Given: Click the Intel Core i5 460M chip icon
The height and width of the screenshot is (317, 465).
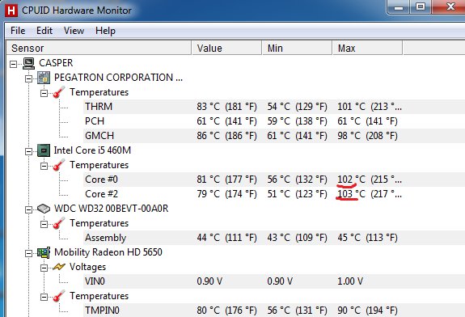Looking at the screenshot, I should pyautogui.click(x=44, y=150).
